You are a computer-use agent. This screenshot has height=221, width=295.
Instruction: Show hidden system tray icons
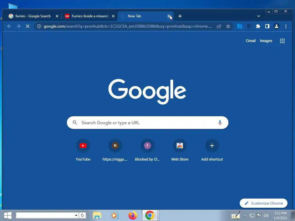point(245,216)
